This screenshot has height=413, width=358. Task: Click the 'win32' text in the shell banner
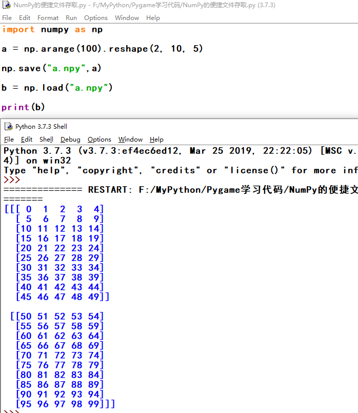point(57,161)
